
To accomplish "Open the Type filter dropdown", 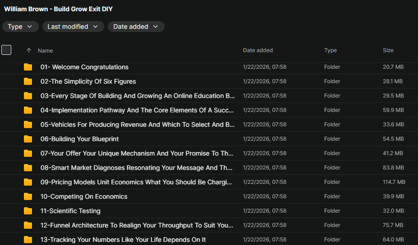I will [20, 27].
